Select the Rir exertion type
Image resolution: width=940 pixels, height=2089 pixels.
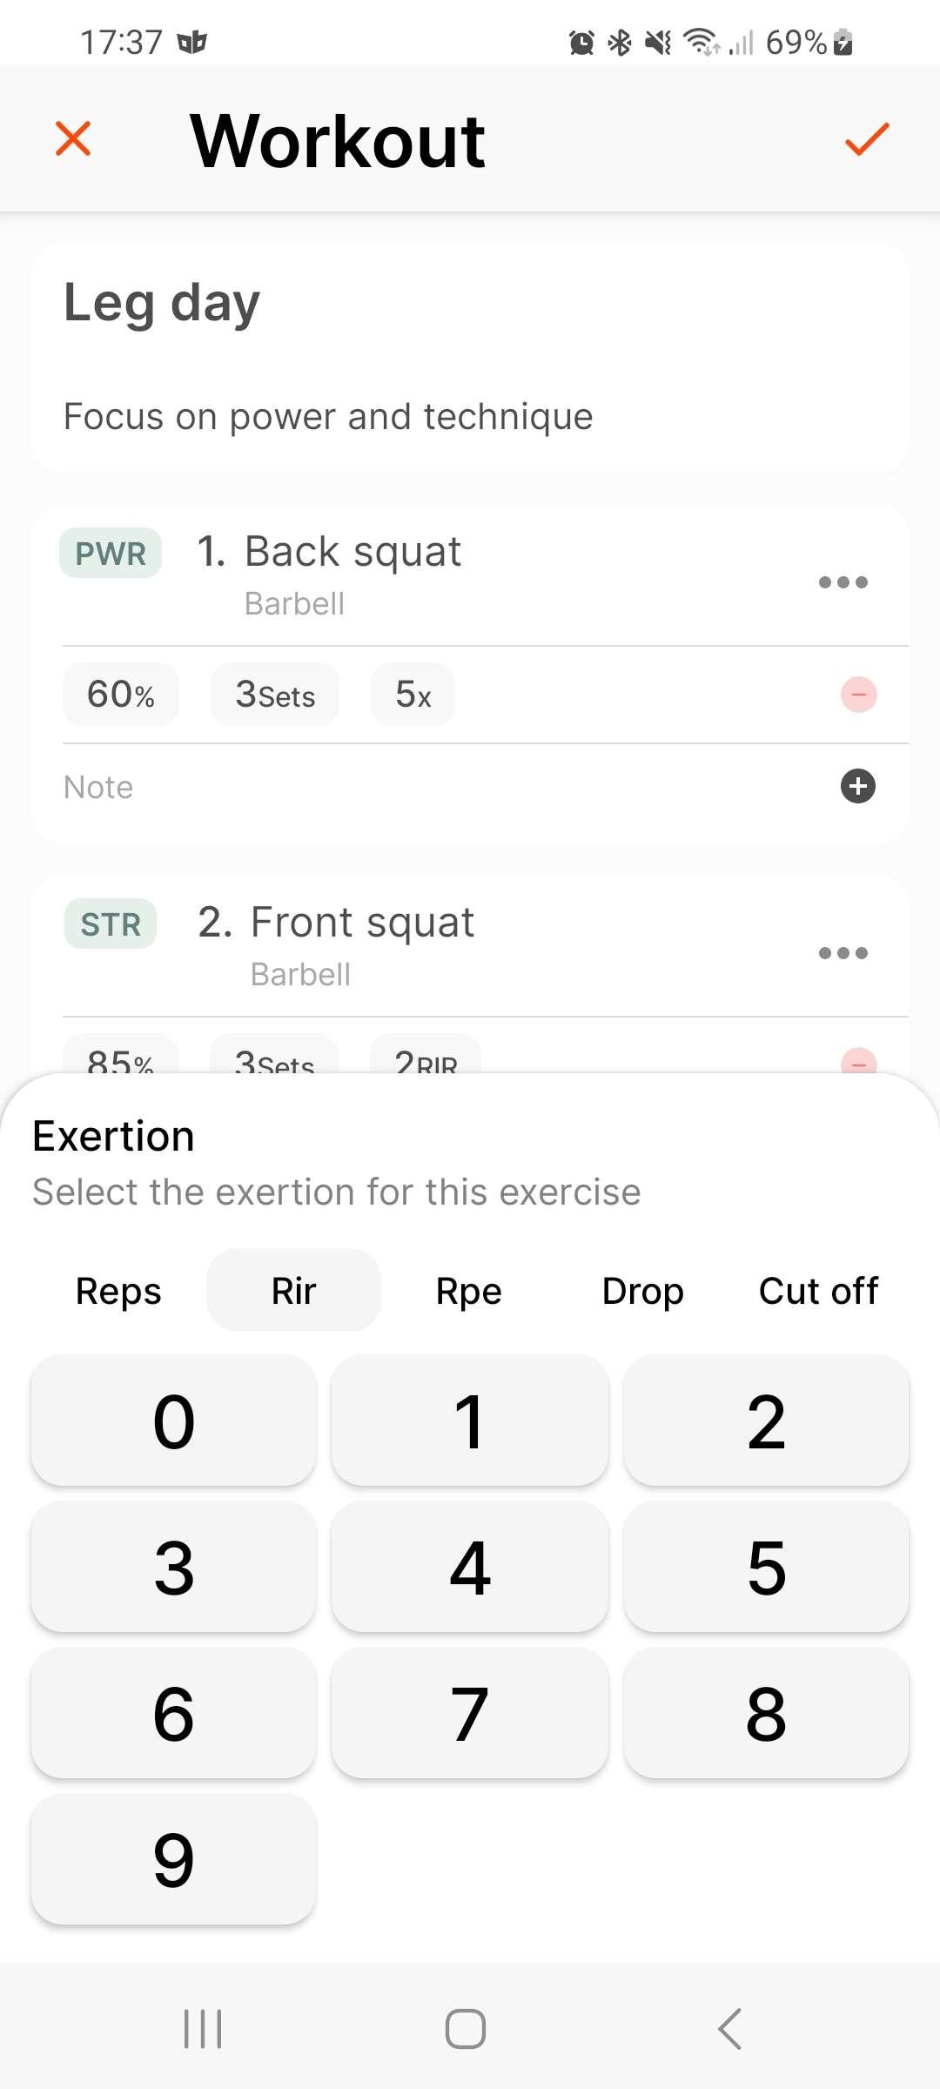pos(293,1291)
